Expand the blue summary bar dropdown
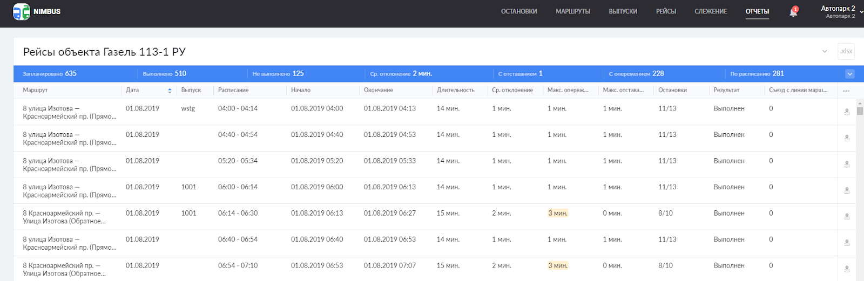 pos(850,74)
